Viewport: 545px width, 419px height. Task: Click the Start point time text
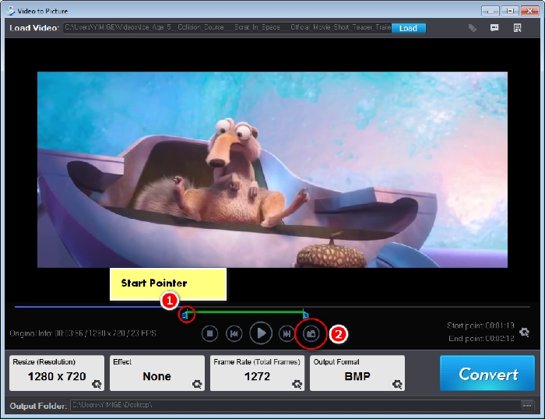pyautogui.click(x=480, y=326)
